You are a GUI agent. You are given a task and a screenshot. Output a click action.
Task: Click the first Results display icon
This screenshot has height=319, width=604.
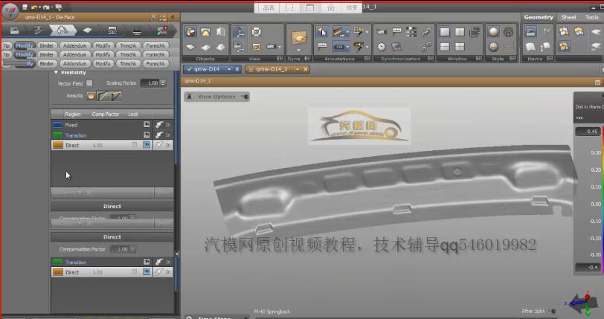91,96
